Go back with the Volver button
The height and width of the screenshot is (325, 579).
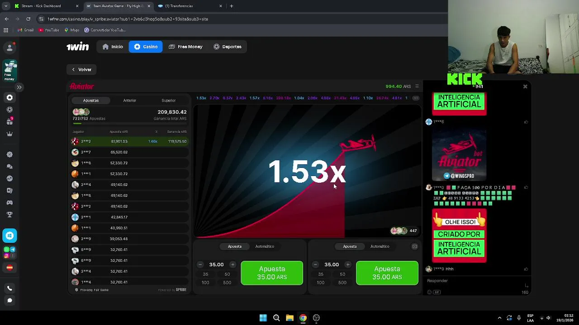(81, 70)
